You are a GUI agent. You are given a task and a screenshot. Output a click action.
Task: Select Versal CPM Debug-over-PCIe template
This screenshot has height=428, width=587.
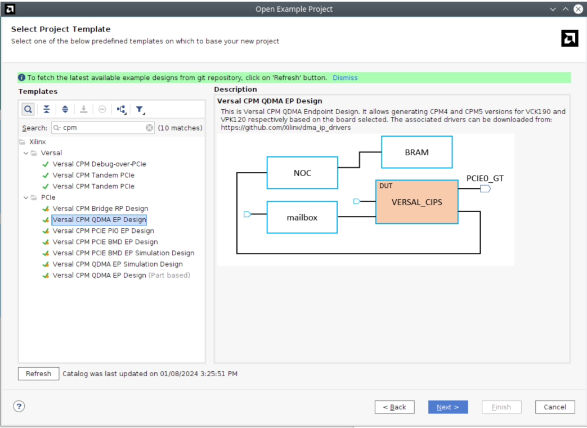99,164
